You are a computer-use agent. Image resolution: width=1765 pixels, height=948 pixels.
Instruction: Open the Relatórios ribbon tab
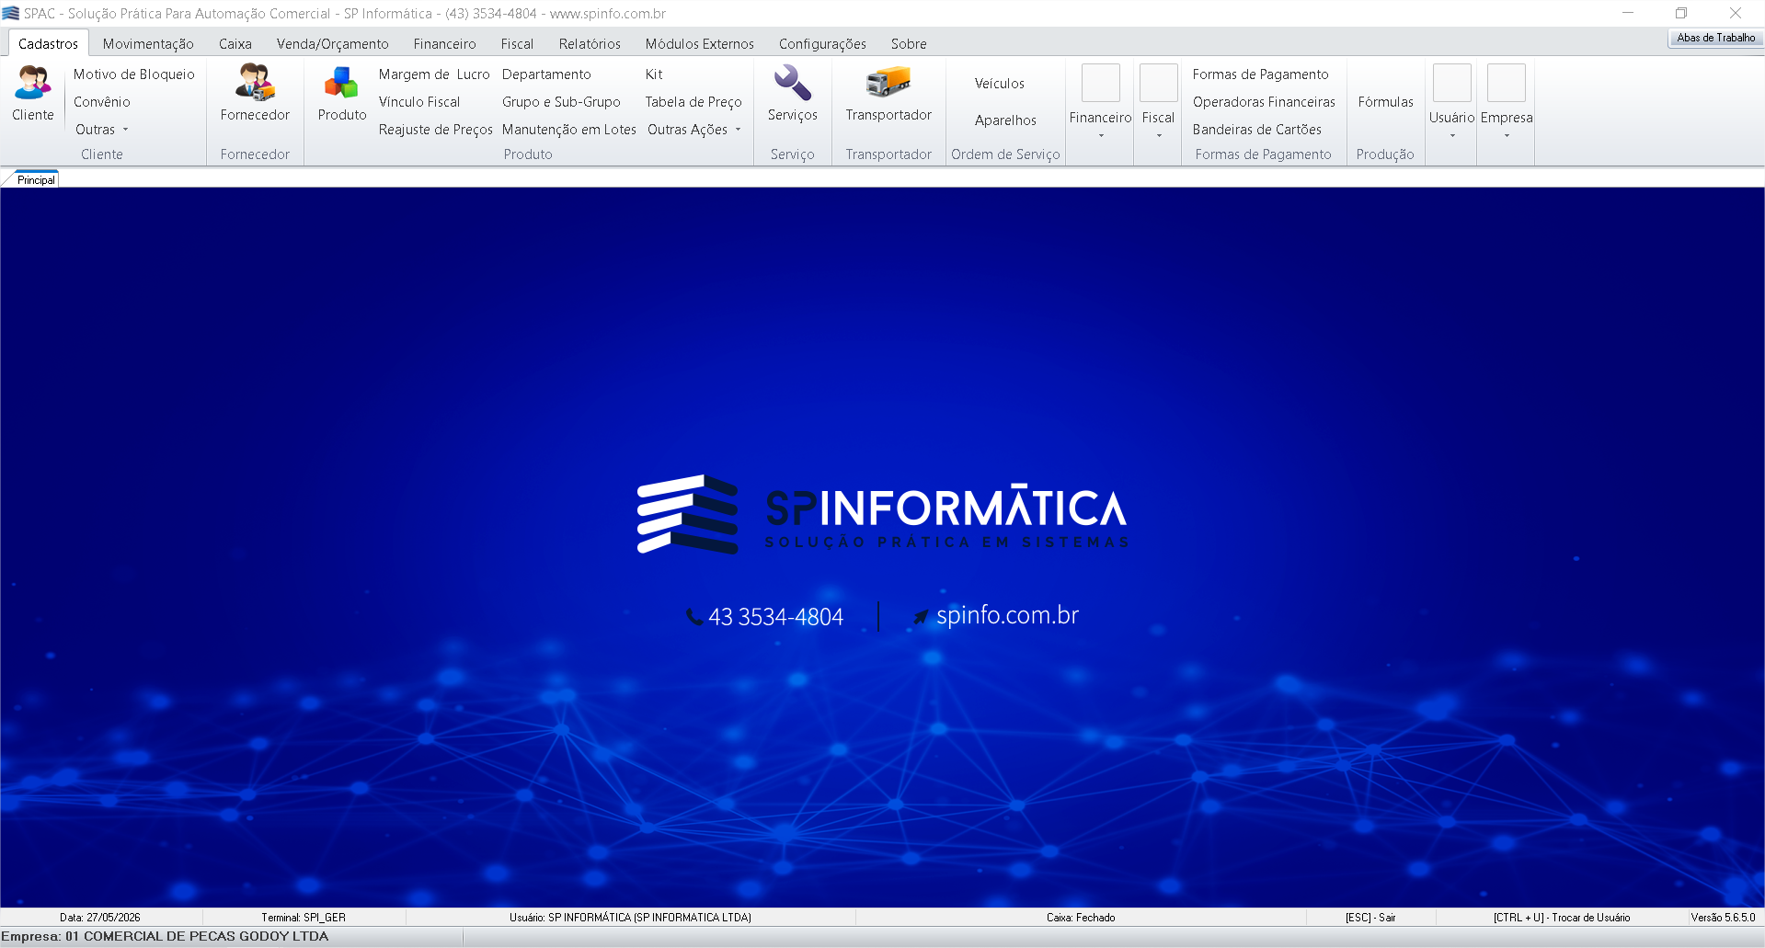590,43
